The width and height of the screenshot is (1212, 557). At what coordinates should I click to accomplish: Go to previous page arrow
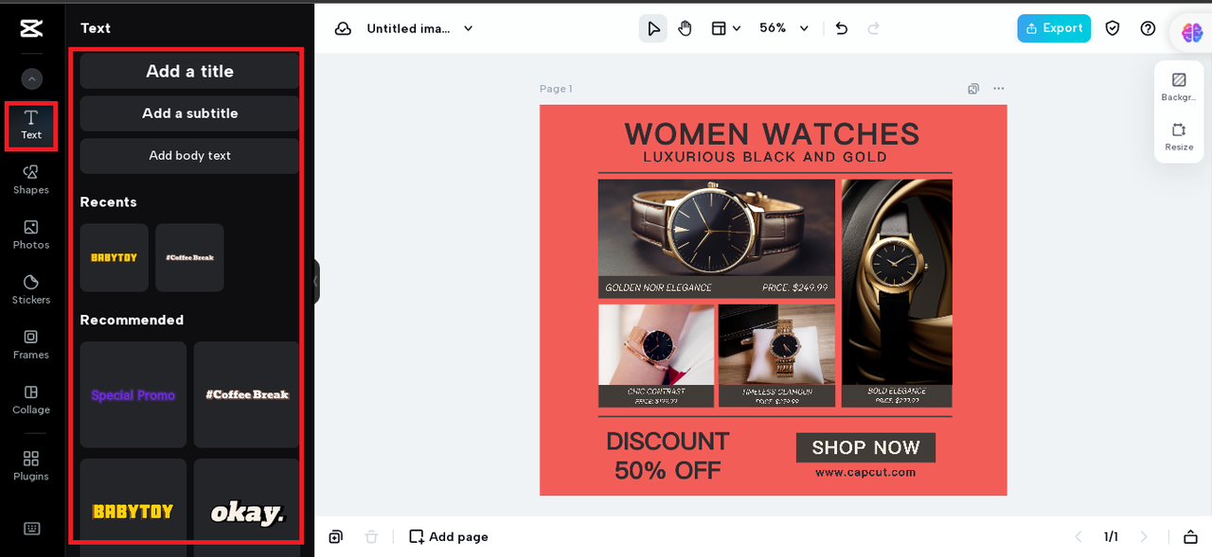coord(1078,537)
